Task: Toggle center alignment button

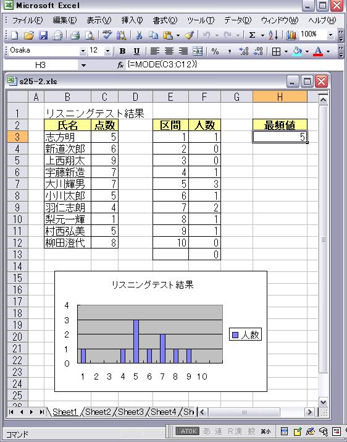Action: [x=169, y=51]
